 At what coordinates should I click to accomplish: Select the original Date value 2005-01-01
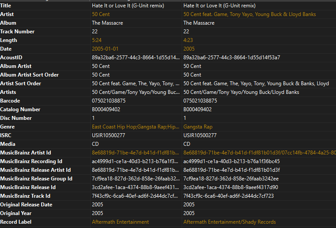pyautogui.click(x=105, y=49)
